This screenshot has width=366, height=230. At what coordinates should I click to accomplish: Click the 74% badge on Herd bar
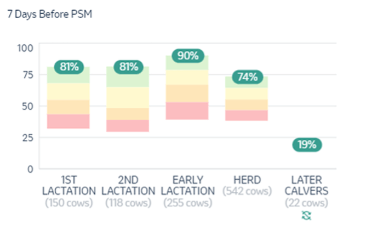pos(247,77)
